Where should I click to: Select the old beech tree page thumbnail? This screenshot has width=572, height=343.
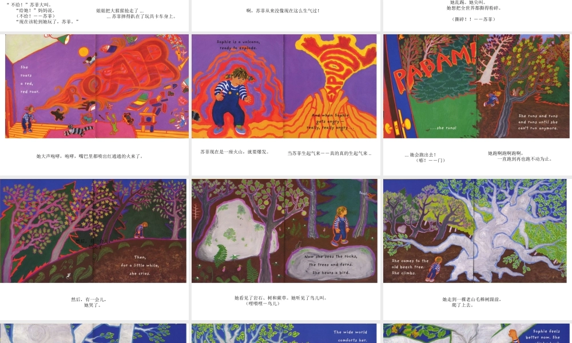coord(475,231)
